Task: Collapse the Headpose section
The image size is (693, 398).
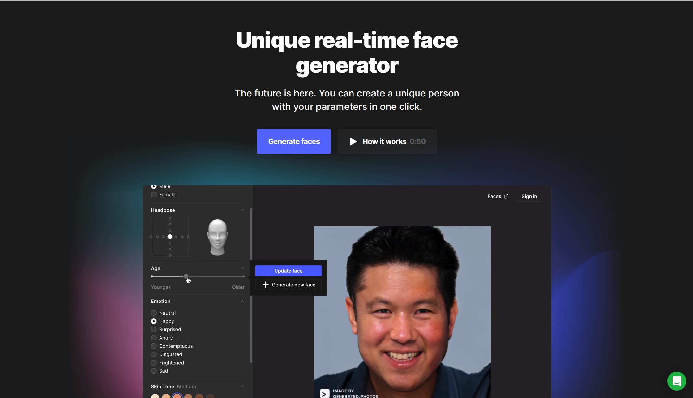Action: (242, 210)
